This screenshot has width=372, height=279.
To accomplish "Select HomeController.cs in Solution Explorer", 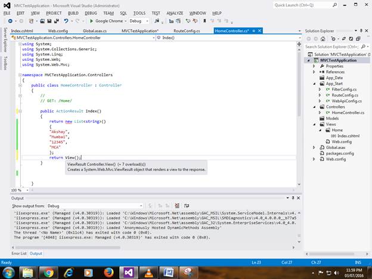I will click(348, 113).
